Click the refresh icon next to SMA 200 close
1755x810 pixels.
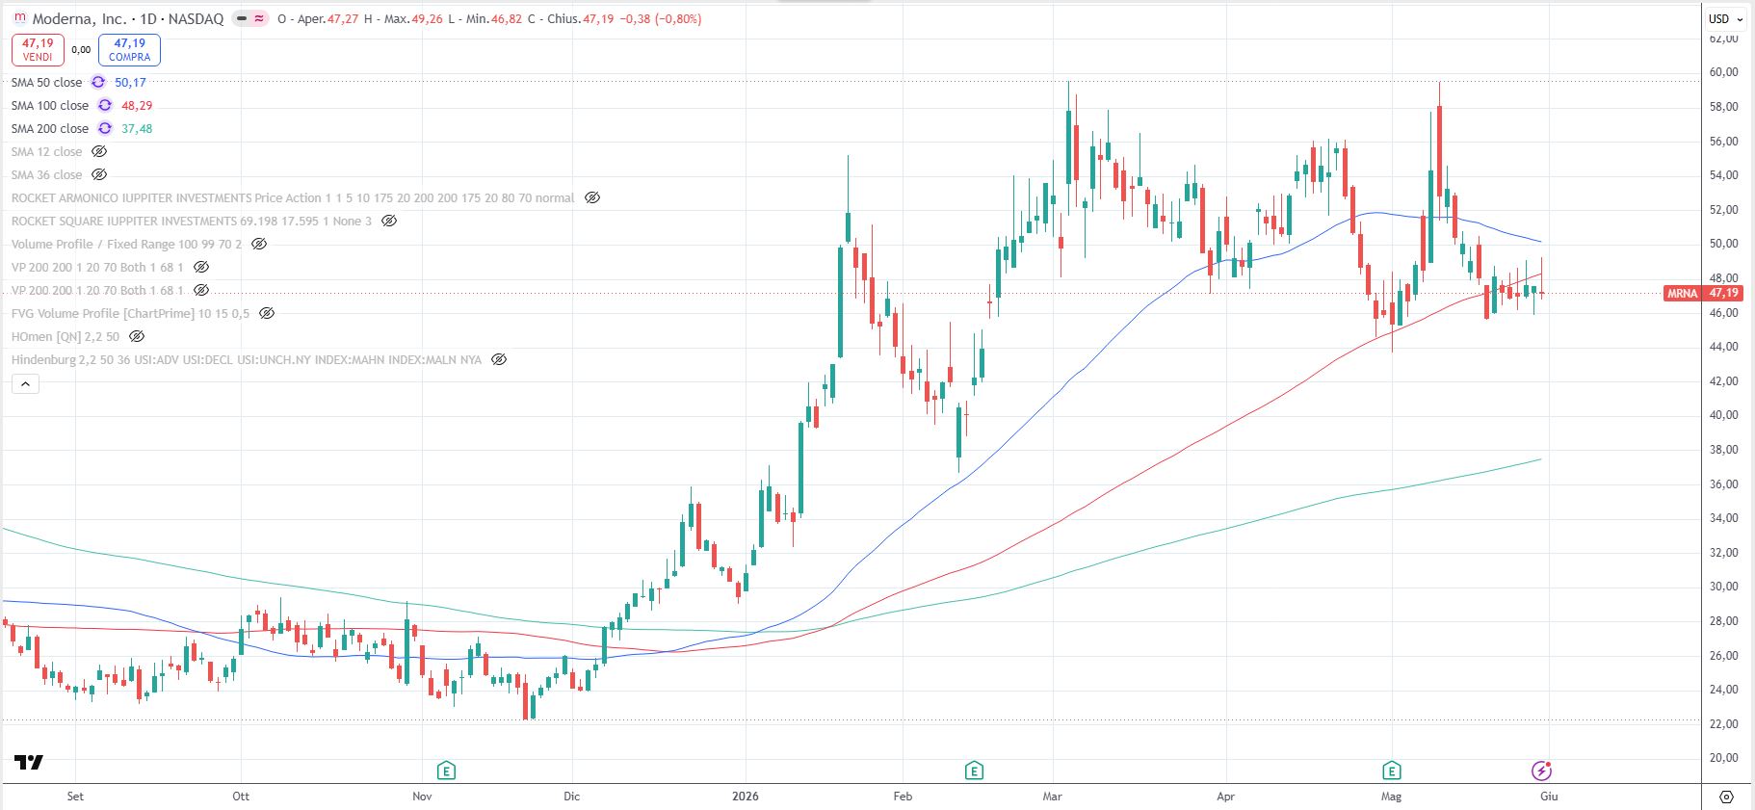pyautogui.click(x=105, y=129)
